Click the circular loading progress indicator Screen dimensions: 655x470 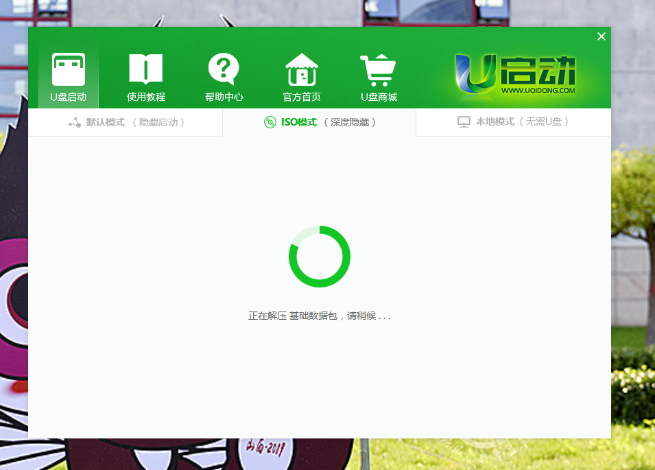pos(320,257)
